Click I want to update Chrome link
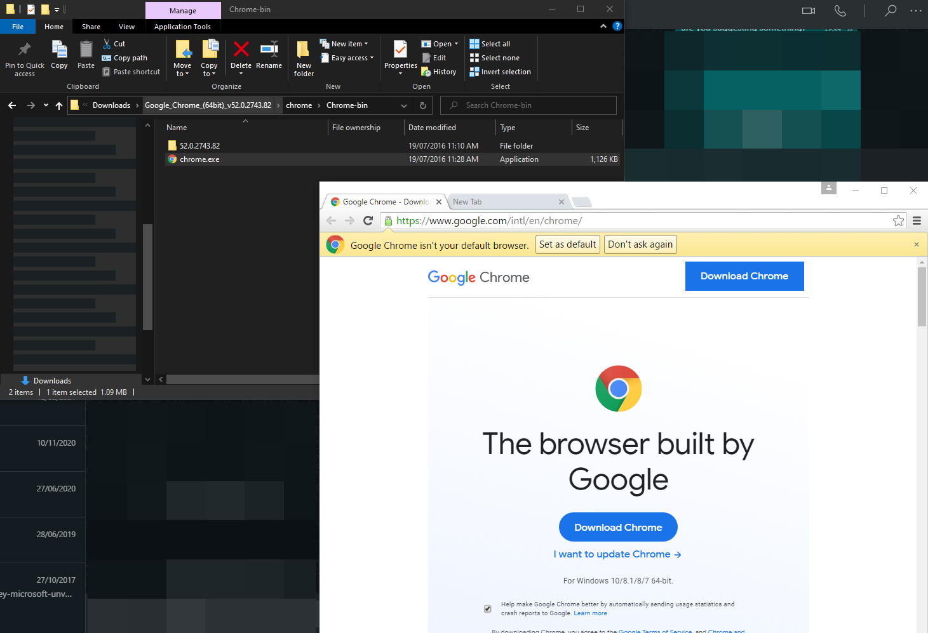The image size is (928, 633). (x=617, y=554)
